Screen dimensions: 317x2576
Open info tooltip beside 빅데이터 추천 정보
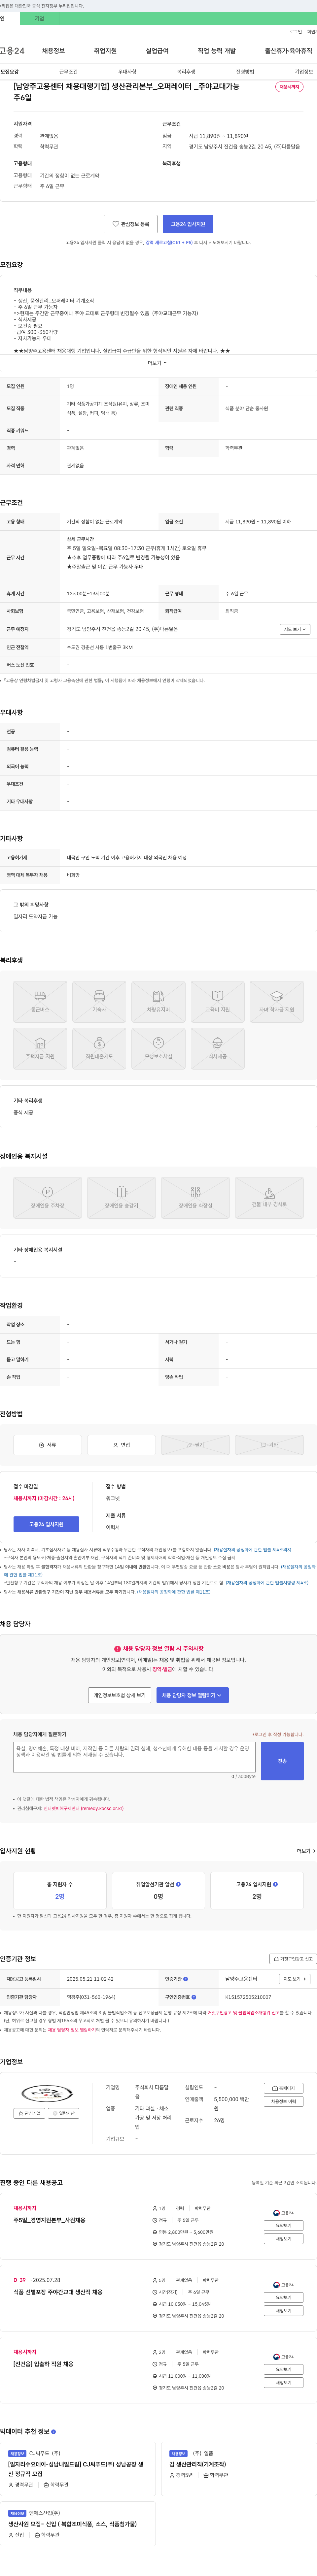point(53,2431)
